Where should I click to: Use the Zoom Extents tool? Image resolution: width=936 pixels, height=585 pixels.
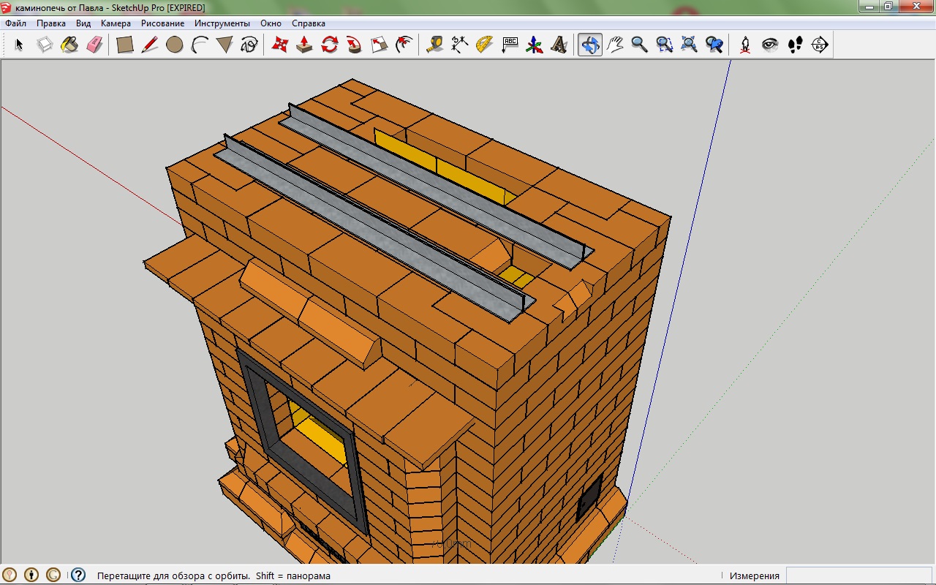(689, 45)
